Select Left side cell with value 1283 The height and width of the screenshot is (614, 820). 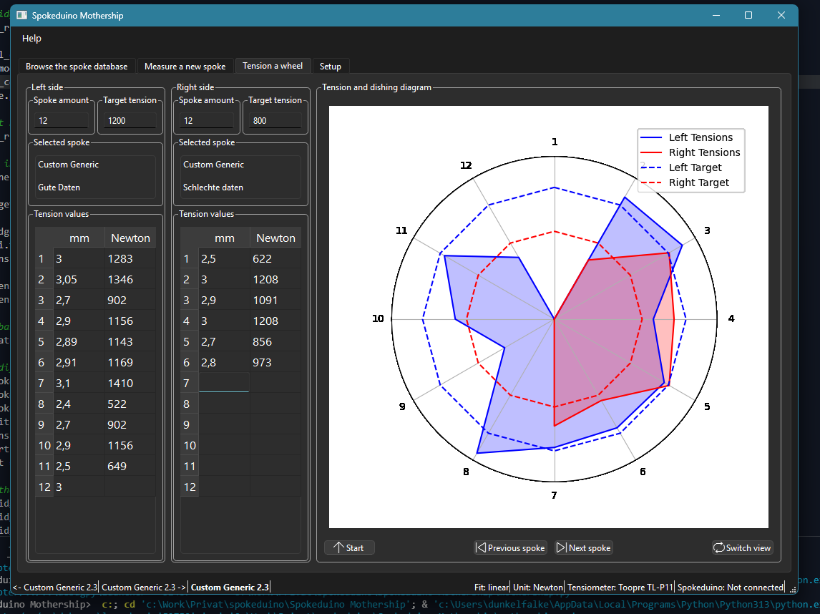pos(130,259)
